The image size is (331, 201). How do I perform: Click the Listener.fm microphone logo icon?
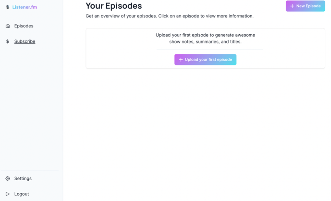8,7
